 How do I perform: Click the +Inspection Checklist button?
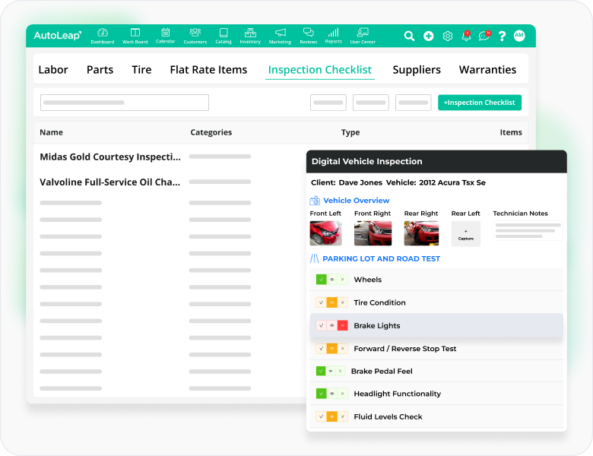tap(480, 103)
